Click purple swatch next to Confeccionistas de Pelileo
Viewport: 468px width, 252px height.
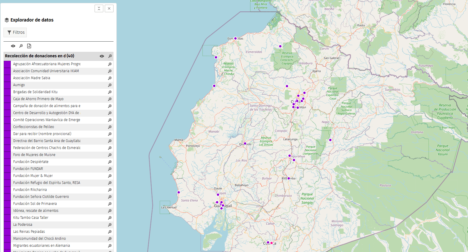(7, 127)
